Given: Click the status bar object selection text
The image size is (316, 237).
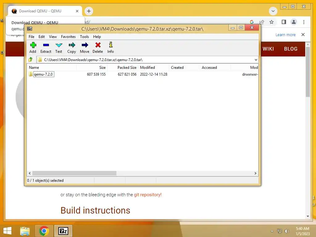Looking at the screenshot, I should tap(45, 181).
